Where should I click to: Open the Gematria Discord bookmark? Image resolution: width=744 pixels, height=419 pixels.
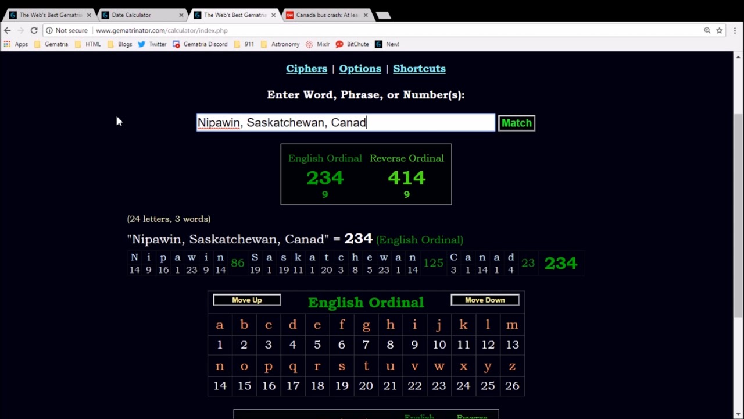pyautogui.click(x=200, y=44)
